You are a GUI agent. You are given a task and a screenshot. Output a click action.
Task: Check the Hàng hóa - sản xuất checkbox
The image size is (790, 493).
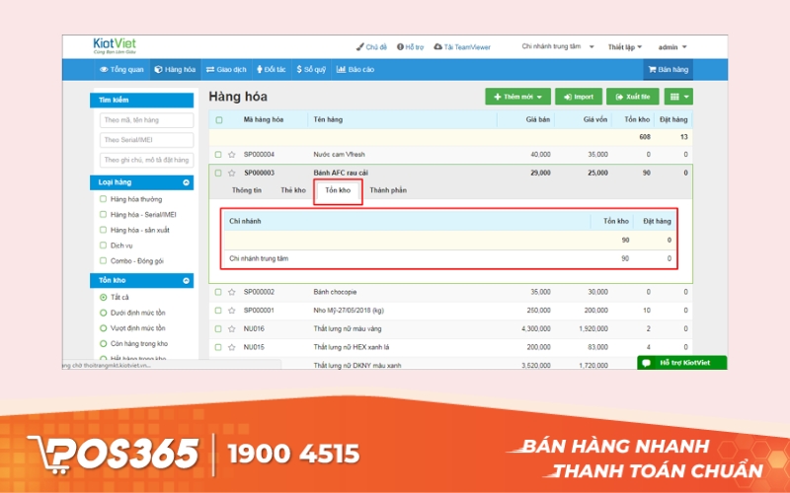click(x=104, y=230)
